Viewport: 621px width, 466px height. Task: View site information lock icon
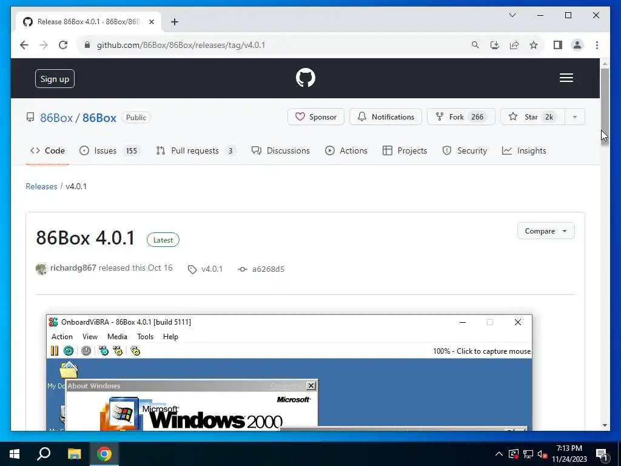pos(87,45)
